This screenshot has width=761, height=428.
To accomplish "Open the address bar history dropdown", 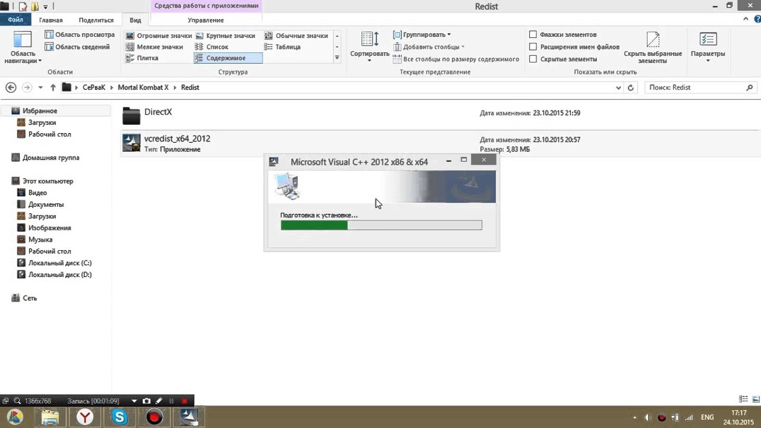I will tap(618, 87).
